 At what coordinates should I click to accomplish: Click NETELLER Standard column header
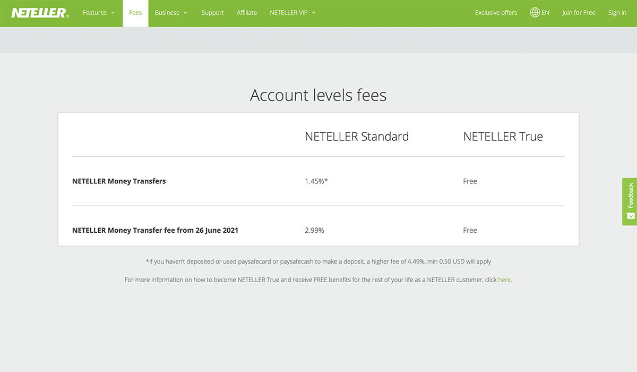(357, 137)
